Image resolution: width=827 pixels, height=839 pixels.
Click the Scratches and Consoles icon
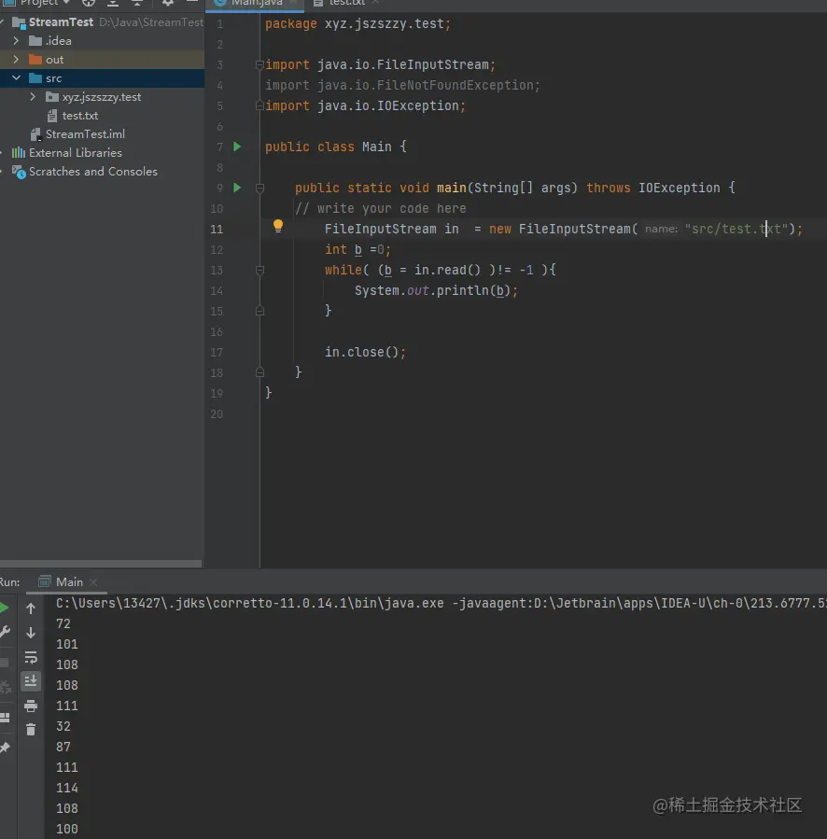[x=19, y=172]
